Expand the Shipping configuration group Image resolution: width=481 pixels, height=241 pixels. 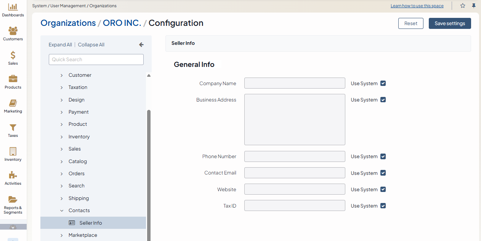pyautogui.click(x=62, y=198)
